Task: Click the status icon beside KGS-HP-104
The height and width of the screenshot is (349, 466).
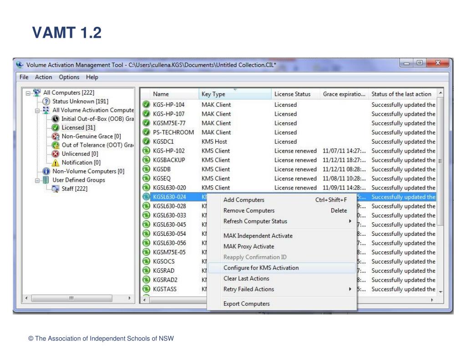Action: [x=146, y=105]
